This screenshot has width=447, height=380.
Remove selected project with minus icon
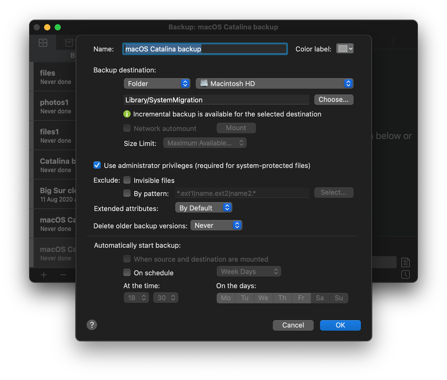(x=63, y=275)
